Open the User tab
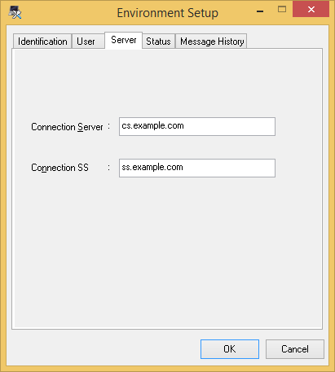 click(88, 42)
